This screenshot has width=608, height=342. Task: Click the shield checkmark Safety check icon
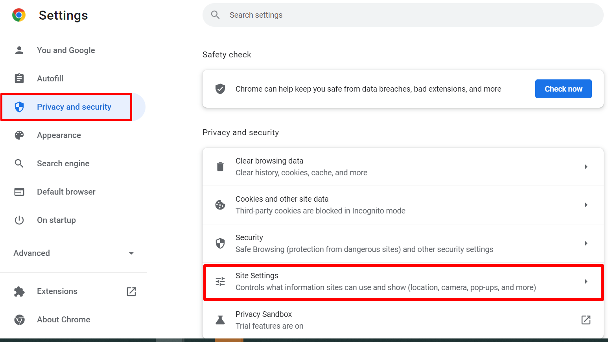(x=220, y=89)
